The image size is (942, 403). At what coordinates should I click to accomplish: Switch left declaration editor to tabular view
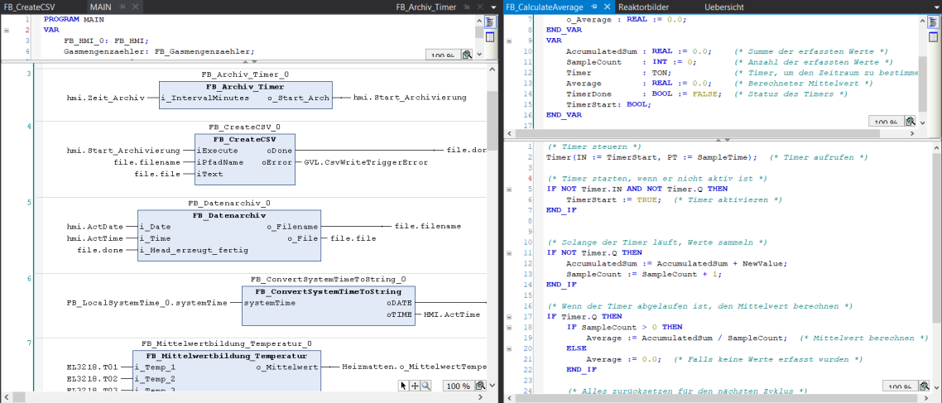(489, 37)
